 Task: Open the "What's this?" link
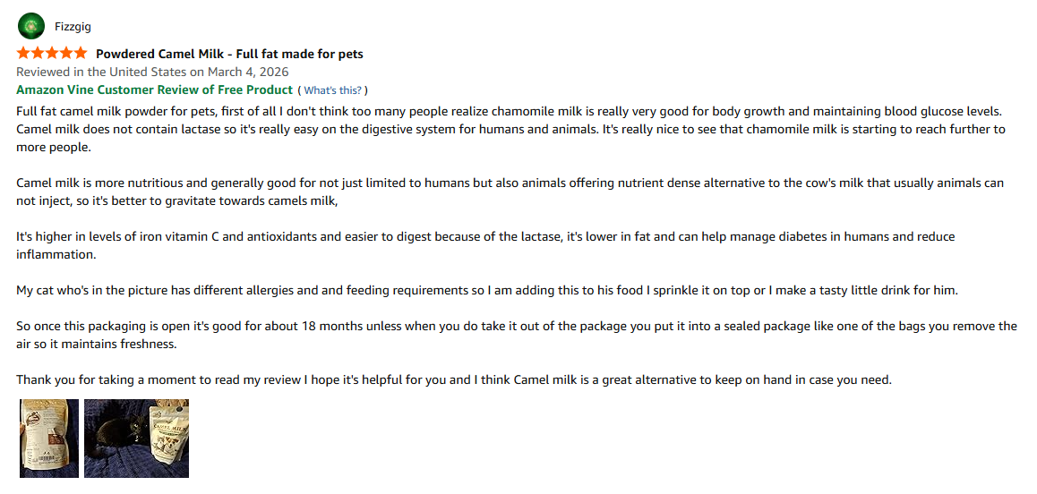click(333, 90)
